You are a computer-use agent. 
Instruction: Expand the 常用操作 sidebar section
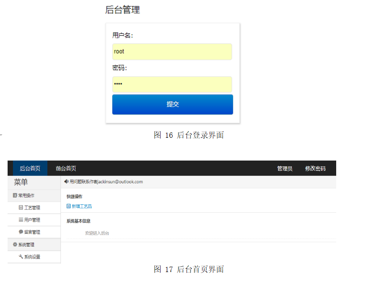(28, 195)
